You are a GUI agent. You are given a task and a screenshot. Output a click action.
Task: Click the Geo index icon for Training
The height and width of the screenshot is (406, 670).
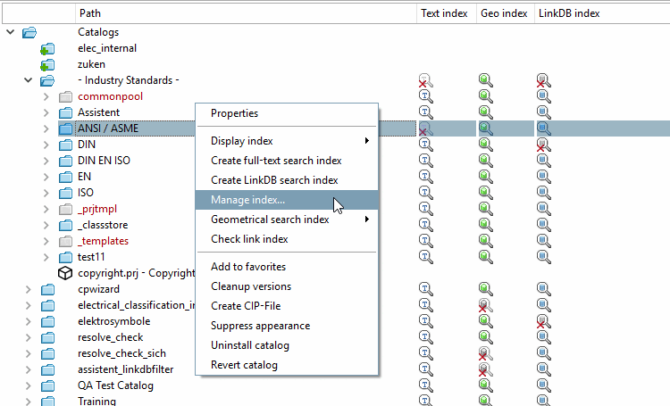(x=484, y=401)
